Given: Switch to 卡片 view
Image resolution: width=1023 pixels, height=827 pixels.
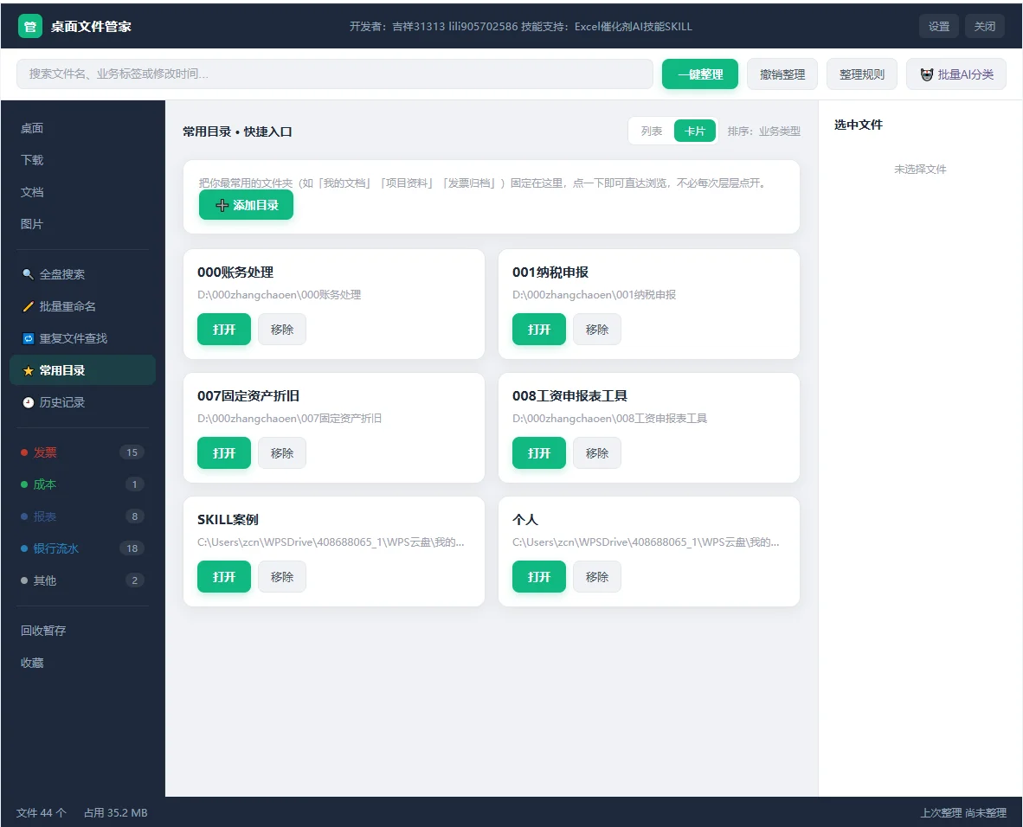Looking at the screenshot, I should 695,131.
